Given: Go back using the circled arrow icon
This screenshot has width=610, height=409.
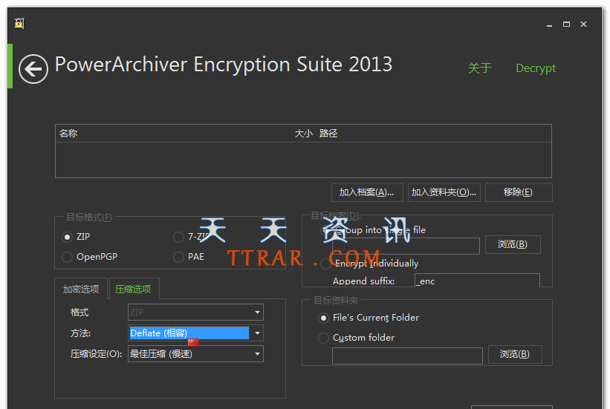Looking at the screenshot, I should 33,69.
